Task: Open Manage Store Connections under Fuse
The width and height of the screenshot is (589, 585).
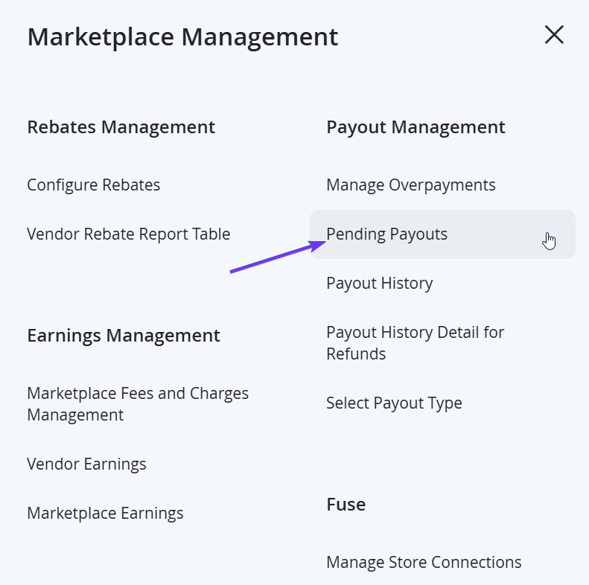Action: 424,562
